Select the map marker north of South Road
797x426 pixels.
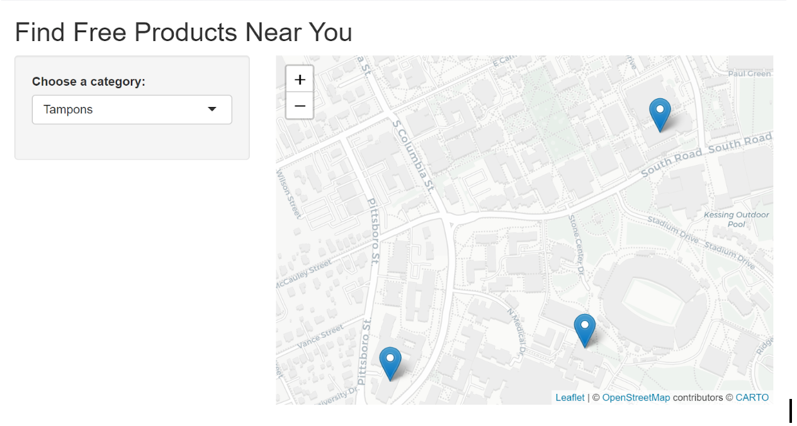[660, 115]
